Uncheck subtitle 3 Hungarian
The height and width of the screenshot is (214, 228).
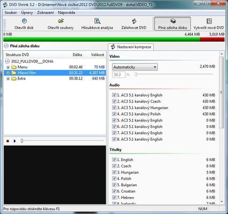(x=114, y=172)
